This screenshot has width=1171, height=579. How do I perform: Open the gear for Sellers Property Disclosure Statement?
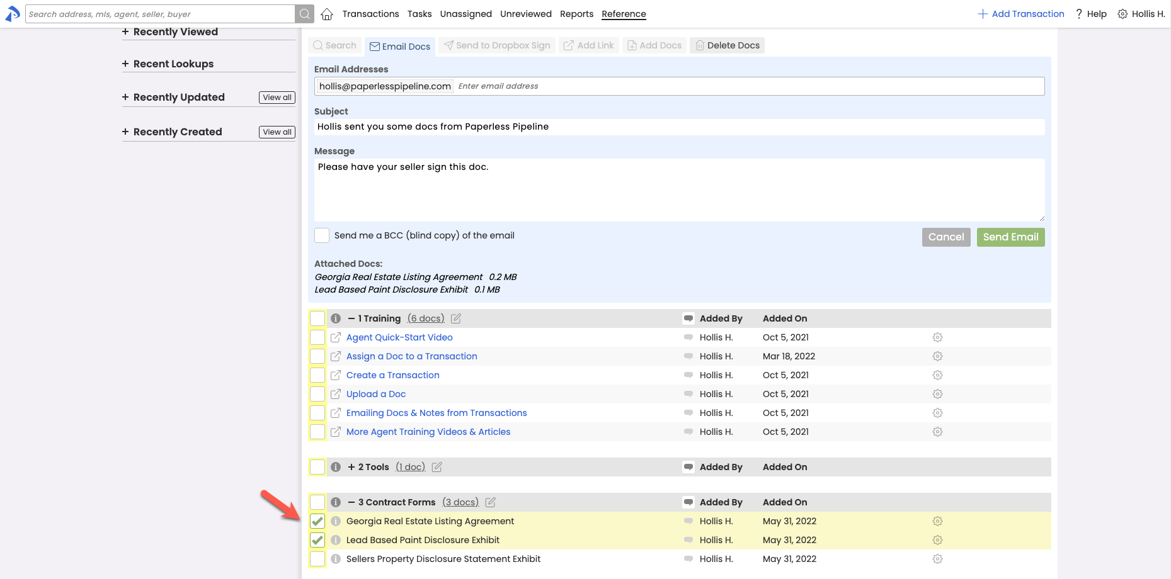(x=937, y=559)
